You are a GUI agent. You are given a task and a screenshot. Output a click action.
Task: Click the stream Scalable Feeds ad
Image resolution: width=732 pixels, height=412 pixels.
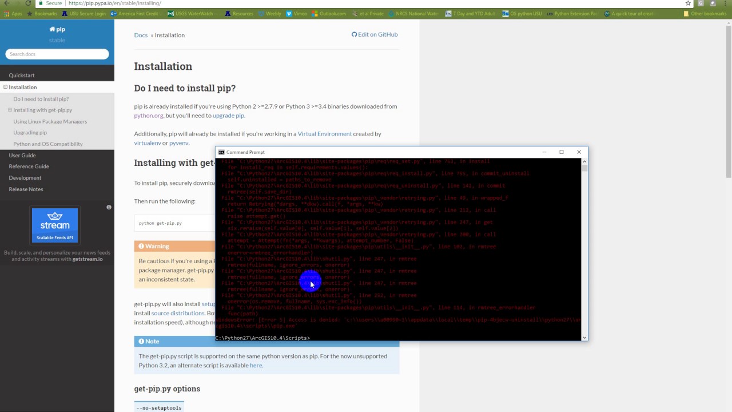[x=55, y=225]
